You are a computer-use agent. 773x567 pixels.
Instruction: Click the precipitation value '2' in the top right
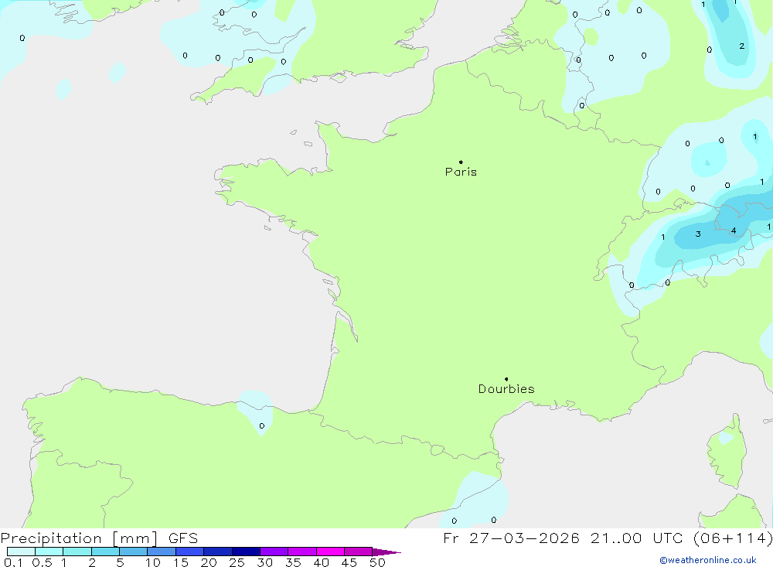pos(742,46)
